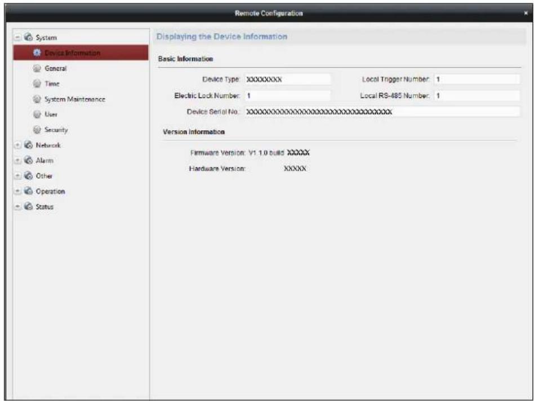Click the Other category gear icon
The image size is (534, 401).
29,175
